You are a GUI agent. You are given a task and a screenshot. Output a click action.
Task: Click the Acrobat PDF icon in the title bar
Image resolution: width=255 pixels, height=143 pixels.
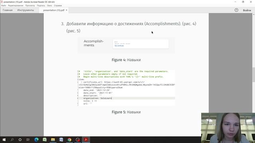(2, 2)
